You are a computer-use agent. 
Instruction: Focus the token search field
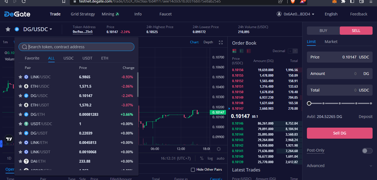point(76,47)
